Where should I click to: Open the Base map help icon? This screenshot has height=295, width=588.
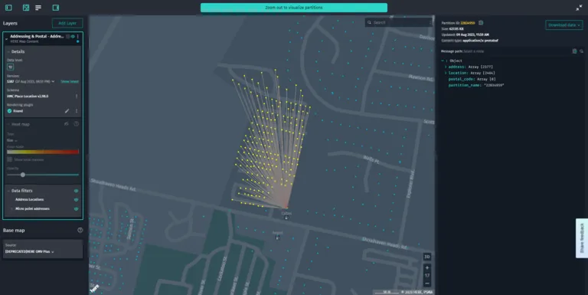pyautogui.click(x=80, y=230)
